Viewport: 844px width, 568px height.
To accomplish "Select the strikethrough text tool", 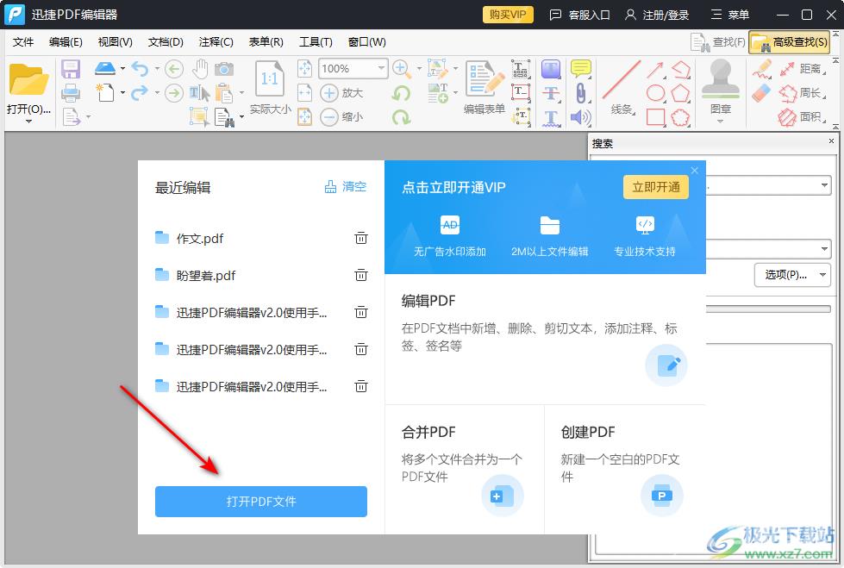I will click(x=551, y=93).
